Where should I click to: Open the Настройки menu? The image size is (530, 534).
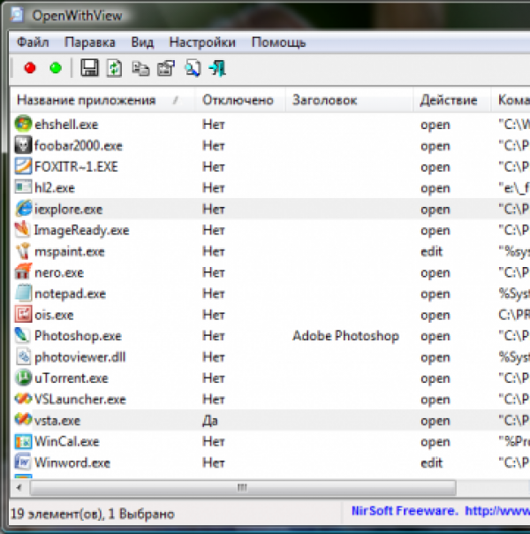pyautogui.click(x=202, y=42)
